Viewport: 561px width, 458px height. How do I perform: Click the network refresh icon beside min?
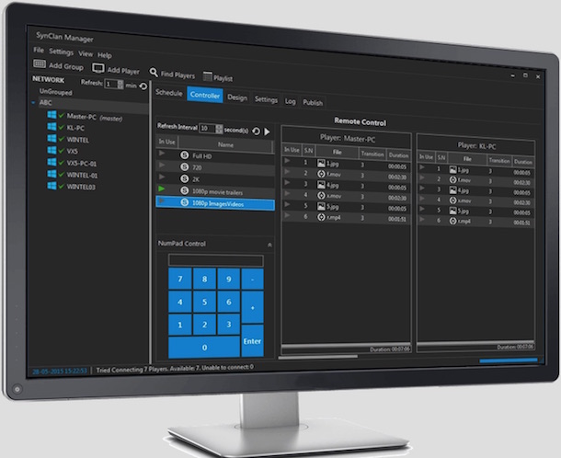click(143, 86)
